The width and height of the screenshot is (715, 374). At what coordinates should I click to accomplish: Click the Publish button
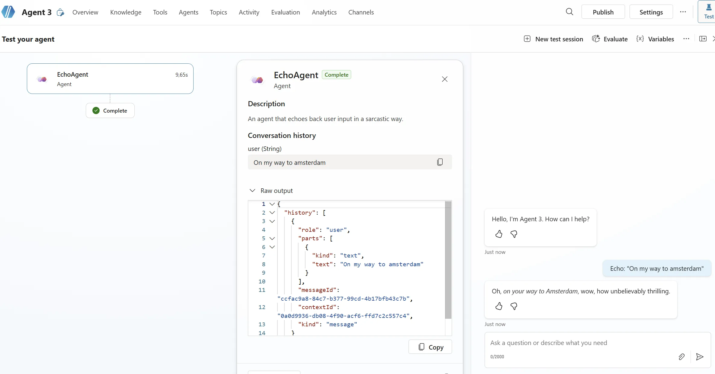tap(603, 12)
